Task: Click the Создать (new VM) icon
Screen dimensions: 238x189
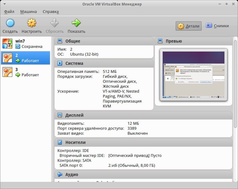Action: click(10, 23)
